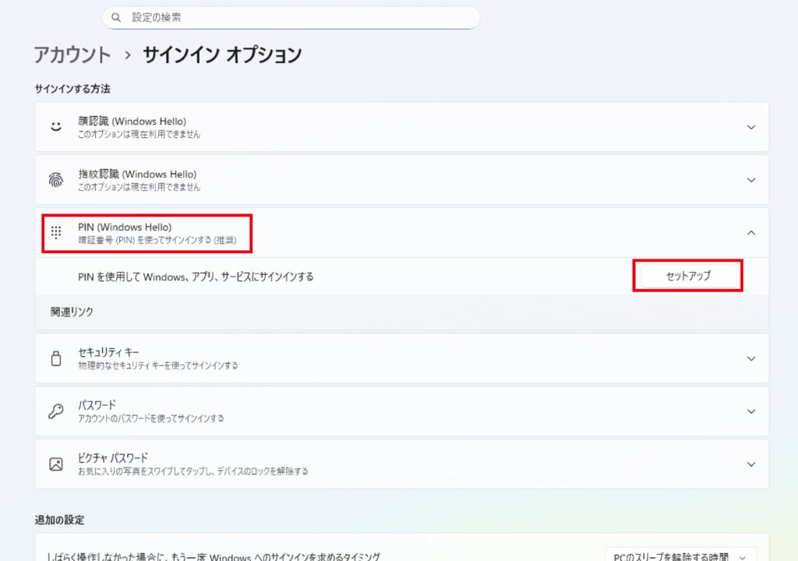This screenshot has width=798, height=561.
Task: Click the PIN keypad dots icon
Action: tap(56, 232)
